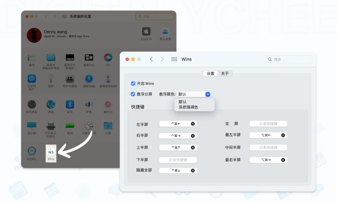Clear the 右半屏 shortcut

(x=193, y=136)
